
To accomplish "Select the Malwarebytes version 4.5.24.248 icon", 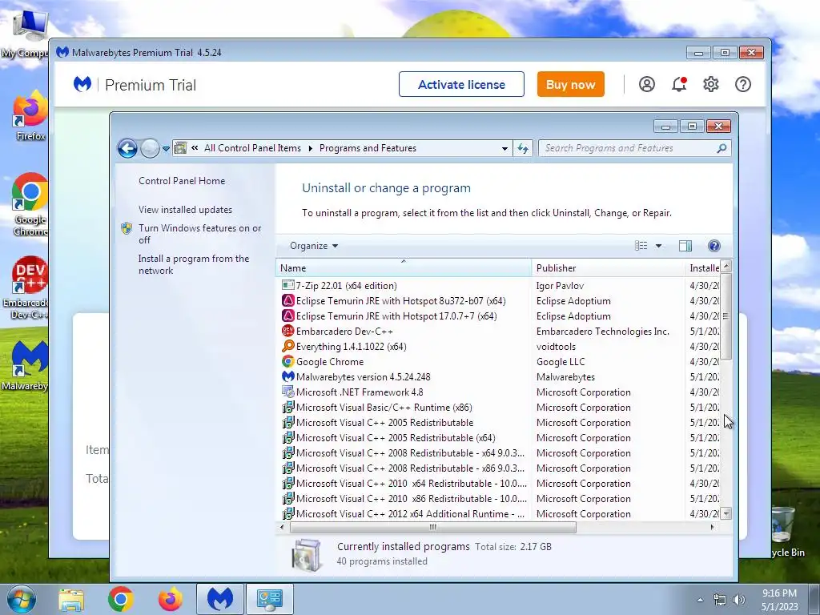I will pyautogui.click(x=287, y=376).
